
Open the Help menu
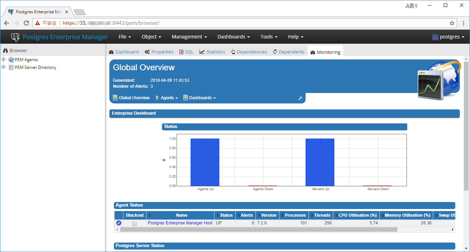coord(295,37)
